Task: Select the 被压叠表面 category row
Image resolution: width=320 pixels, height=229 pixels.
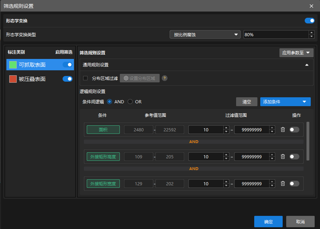Action: point(40,79)
